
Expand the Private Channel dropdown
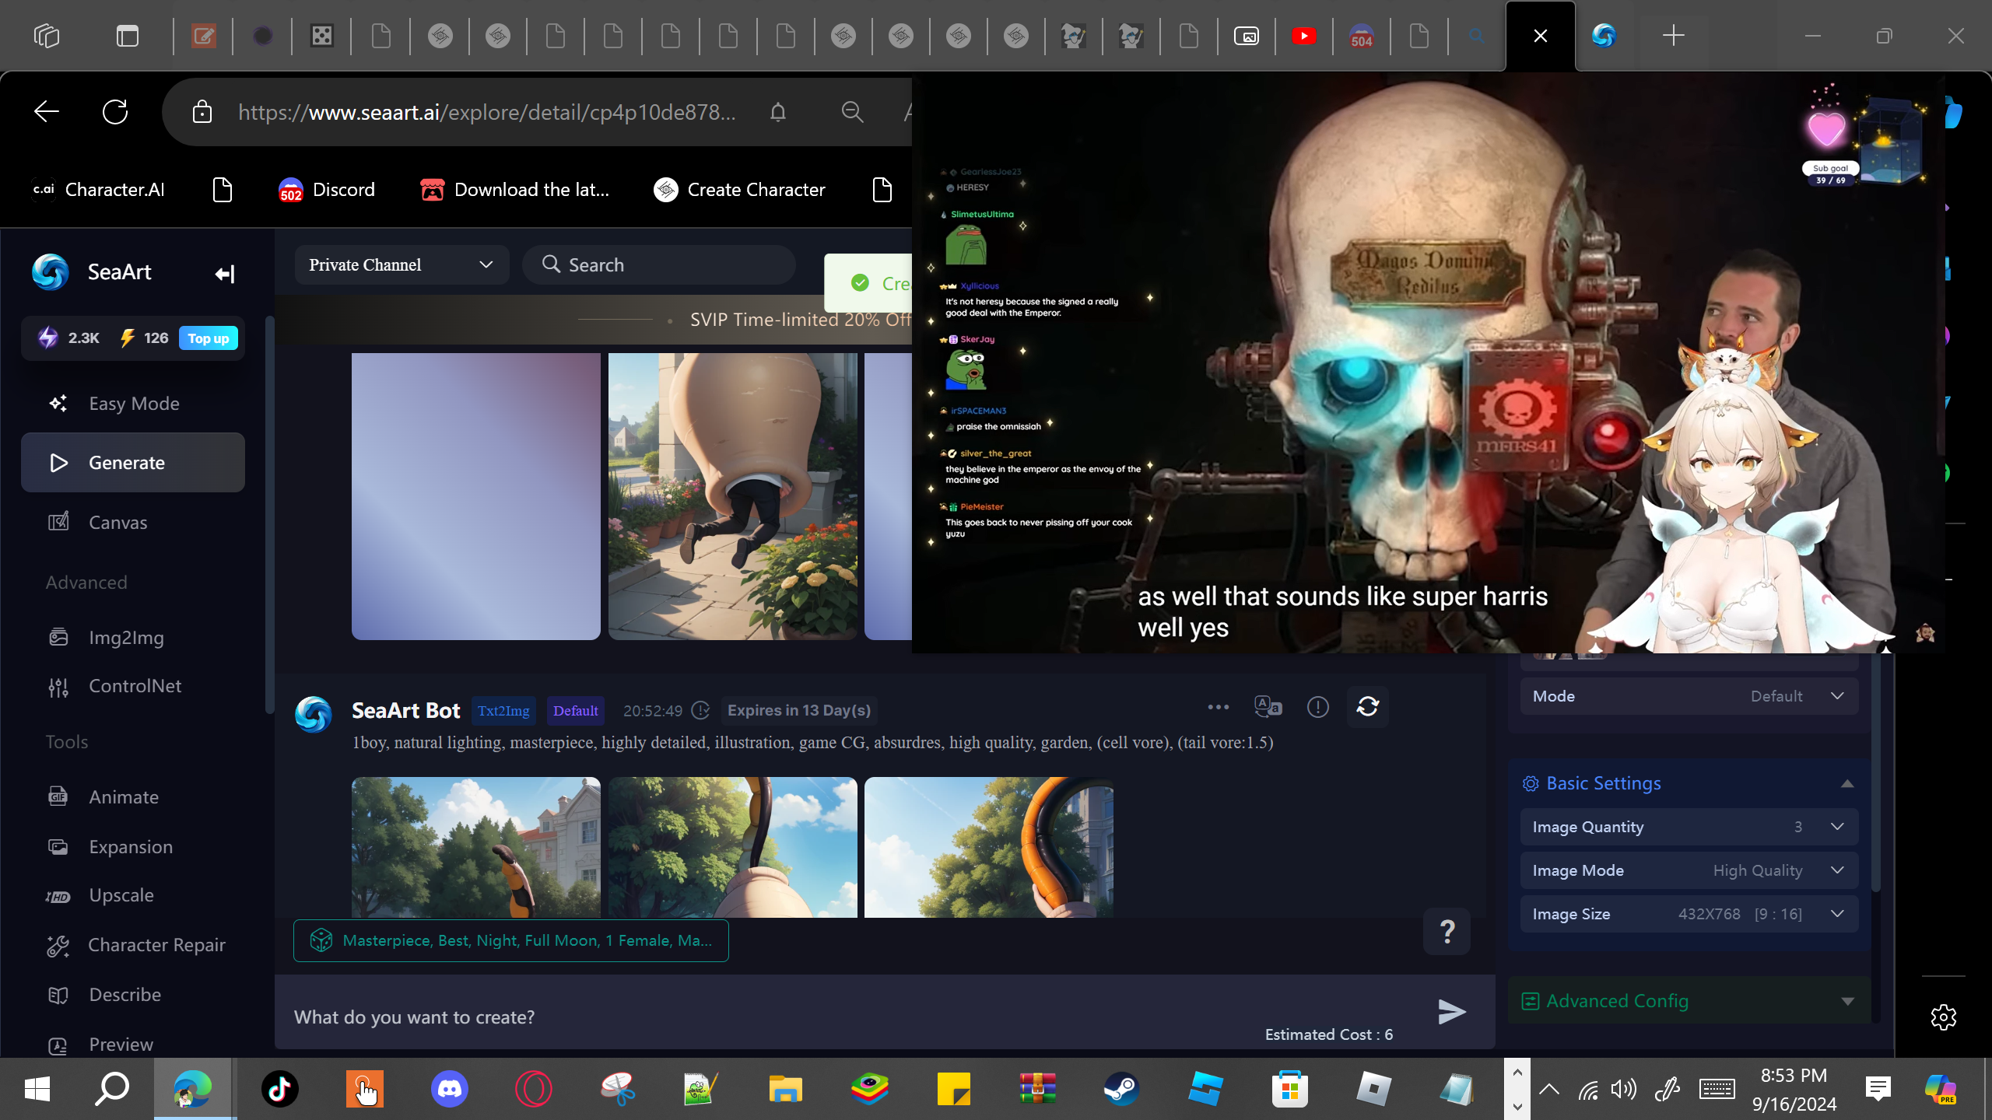coord(402,265)
